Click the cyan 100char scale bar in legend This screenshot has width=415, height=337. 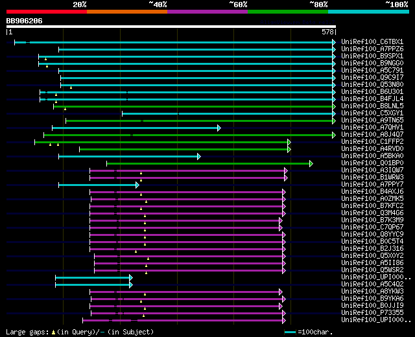coord(290,332)
